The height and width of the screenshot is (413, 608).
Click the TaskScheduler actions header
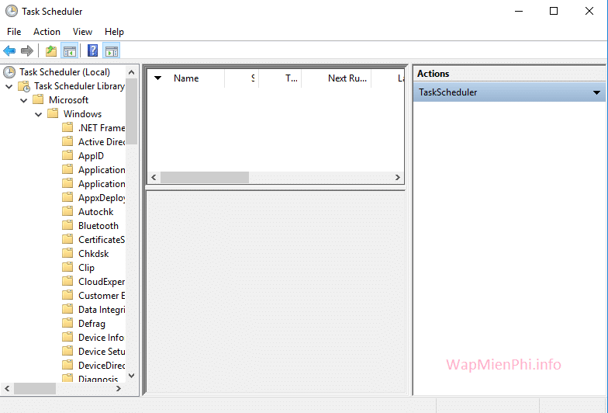pos(509,92)
